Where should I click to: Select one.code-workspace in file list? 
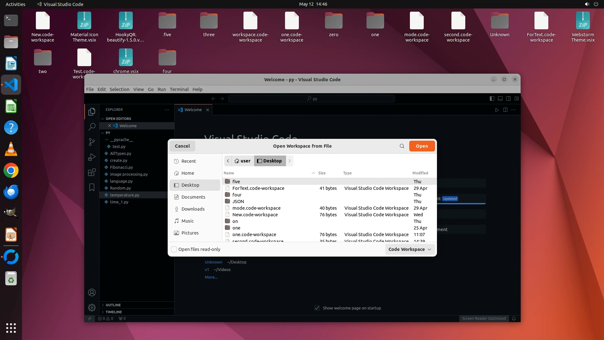pyautogui.click(x=254, y=235)
